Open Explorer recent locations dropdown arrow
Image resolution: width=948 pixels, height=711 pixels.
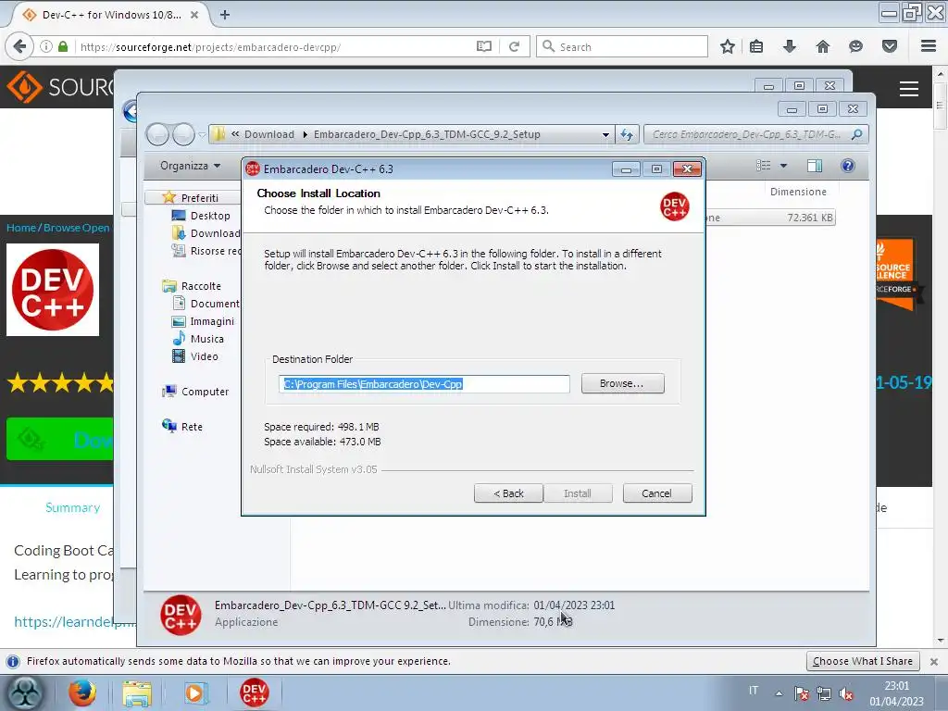201,134
